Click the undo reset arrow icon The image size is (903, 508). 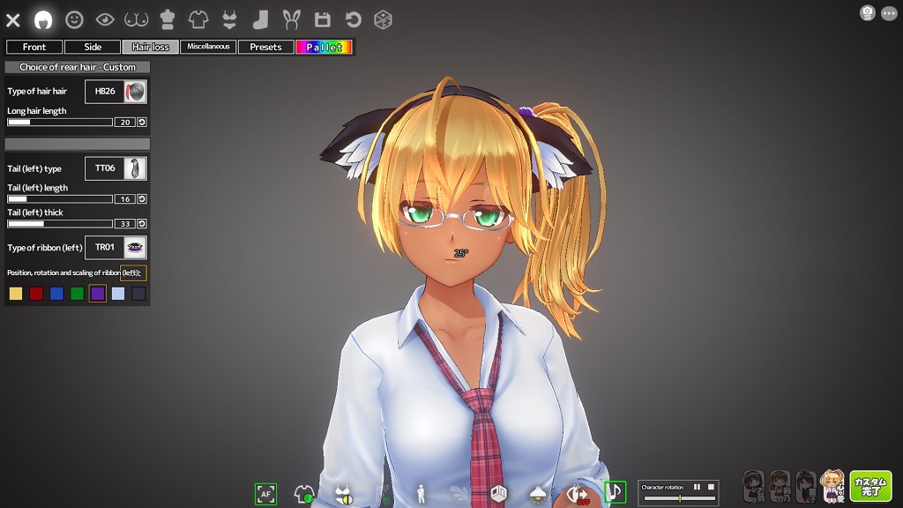tap(353, 19)
